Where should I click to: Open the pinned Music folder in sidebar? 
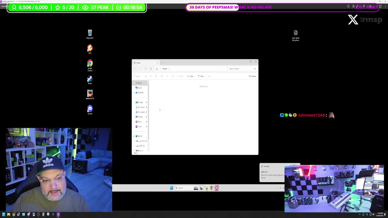(139, 122)
